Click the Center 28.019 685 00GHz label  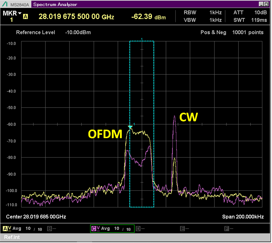pos(36,216)
